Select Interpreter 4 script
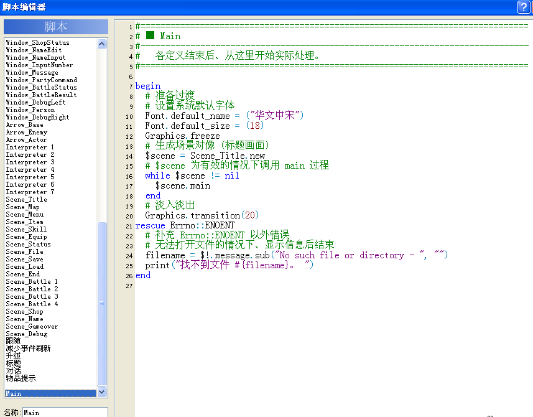This screenshot has height=417, width=533. (x=30, y=170)
